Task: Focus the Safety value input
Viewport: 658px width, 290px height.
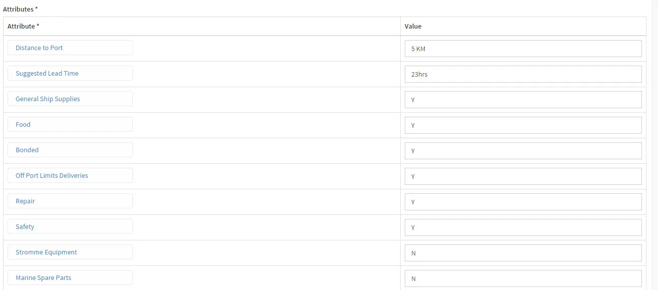Action: point(523,228)
